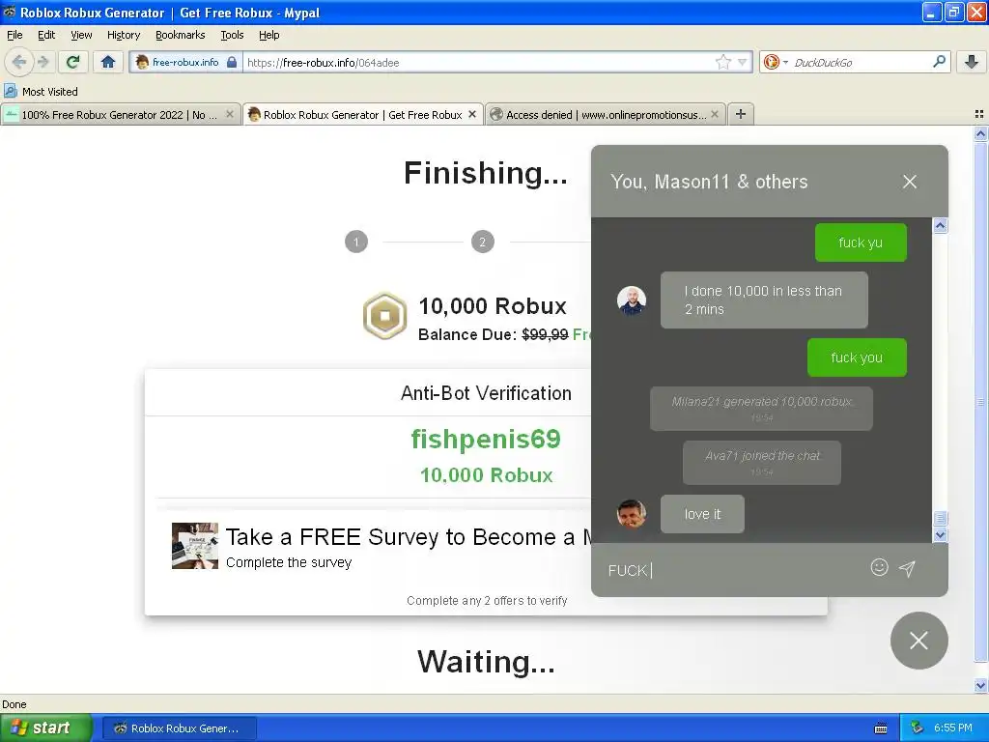Open the browser home page
The image size is (989, 742).
(x=108, y=62)
